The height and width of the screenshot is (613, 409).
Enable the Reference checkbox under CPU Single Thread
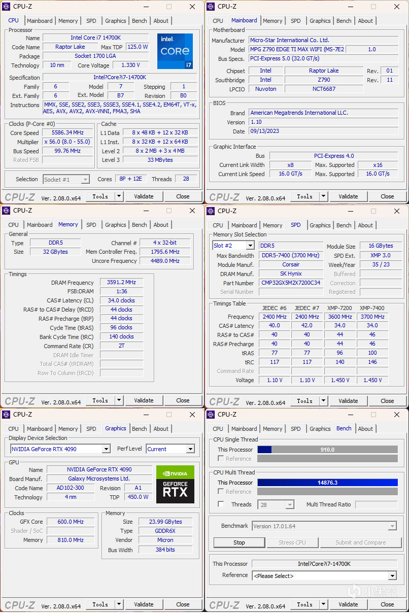pos(220,459)
